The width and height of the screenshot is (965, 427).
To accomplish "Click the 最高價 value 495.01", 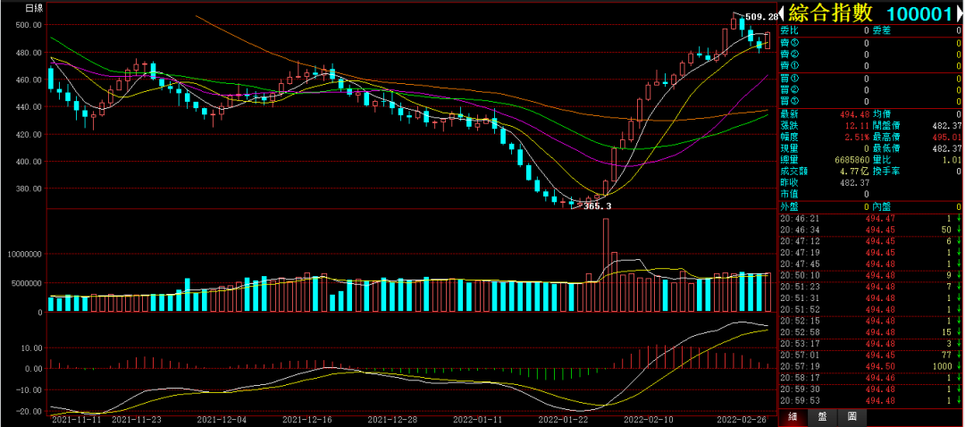I will point(946,137).
